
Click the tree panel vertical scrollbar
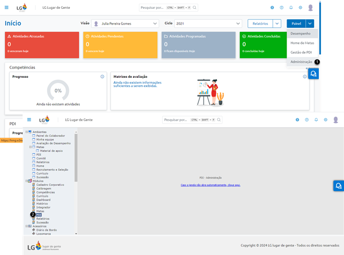click(76, 158)
